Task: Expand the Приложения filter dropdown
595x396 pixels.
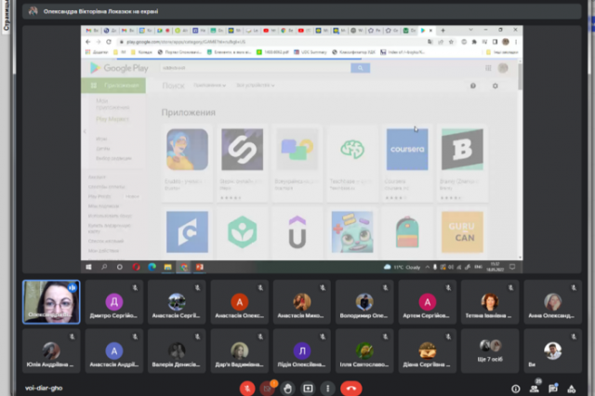Action: click(x=209, y=86)
